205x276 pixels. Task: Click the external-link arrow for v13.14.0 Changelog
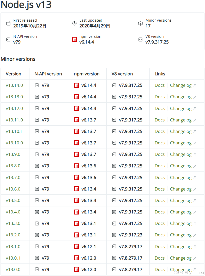pyautogui.click(x=195, y=86)
